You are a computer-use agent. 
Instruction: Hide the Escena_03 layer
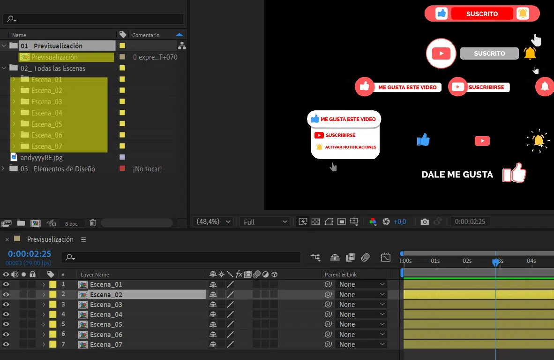[x=6, y=305]
